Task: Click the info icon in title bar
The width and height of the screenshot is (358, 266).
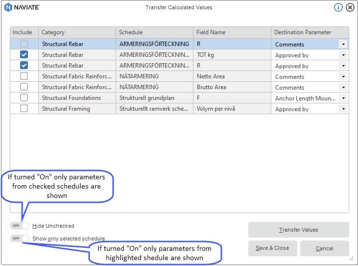Action: (338, 7)
